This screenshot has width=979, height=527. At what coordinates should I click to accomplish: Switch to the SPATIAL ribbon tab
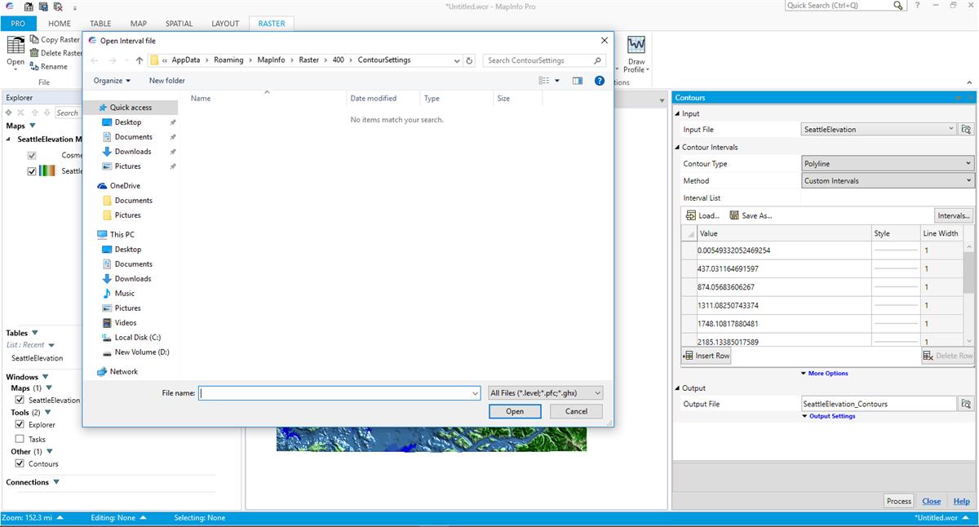pos(179,24)
